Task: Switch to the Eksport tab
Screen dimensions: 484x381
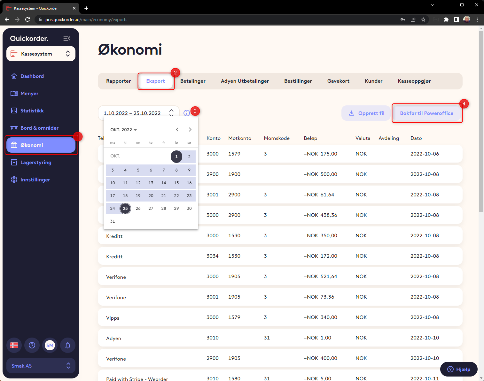Action: [156, 81]
